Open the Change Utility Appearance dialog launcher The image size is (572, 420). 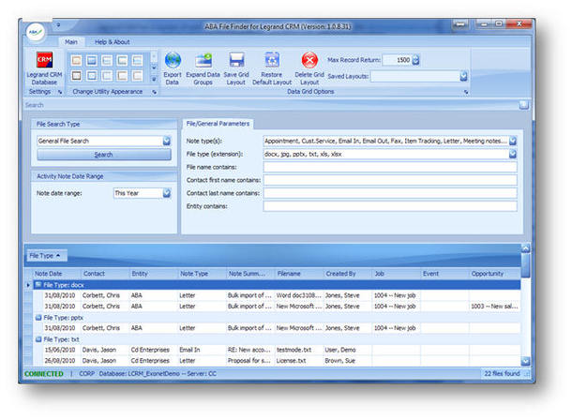[x=155, y=92]
